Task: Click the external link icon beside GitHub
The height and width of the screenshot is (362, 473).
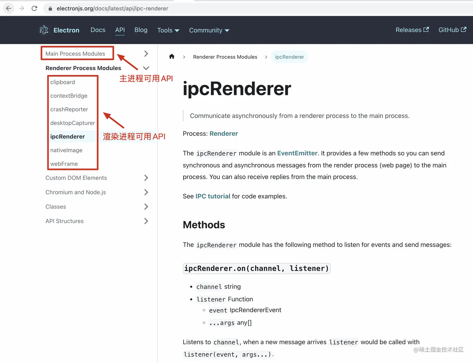Action: point(464,29)
